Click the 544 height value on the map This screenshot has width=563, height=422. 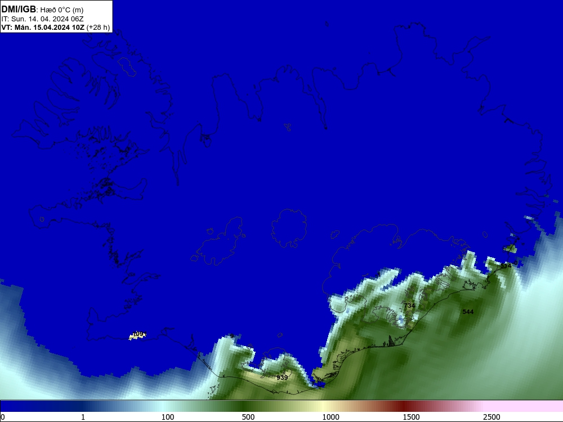click(468, 312)
